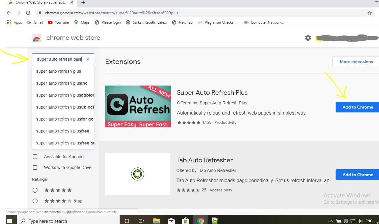Open the More extensions link
Screen dimensions: 379x224
tap(356, 62)
